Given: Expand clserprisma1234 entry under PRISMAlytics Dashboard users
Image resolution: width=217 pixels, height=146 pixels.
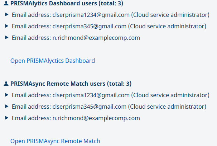Looking at the screenshot, I should point(7,15).
